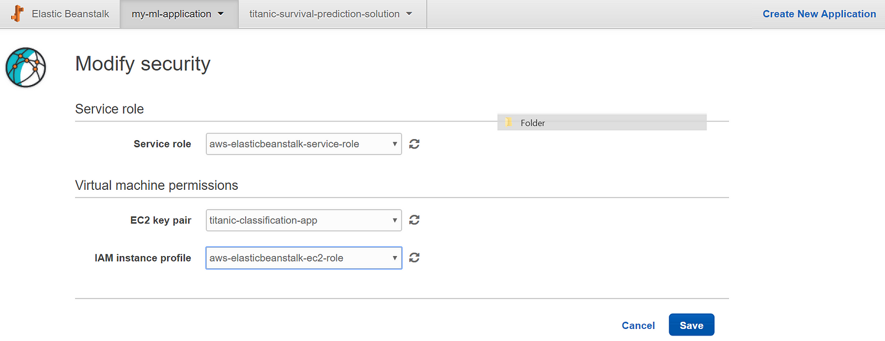Click the yellow Folder icon
Screen dimensions: 885x341
[x=508, y=122]
